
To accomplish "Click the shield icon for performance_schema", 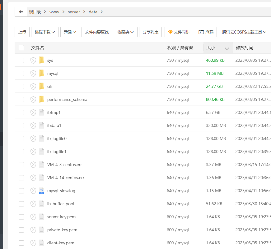I will (x=33, y=99).
